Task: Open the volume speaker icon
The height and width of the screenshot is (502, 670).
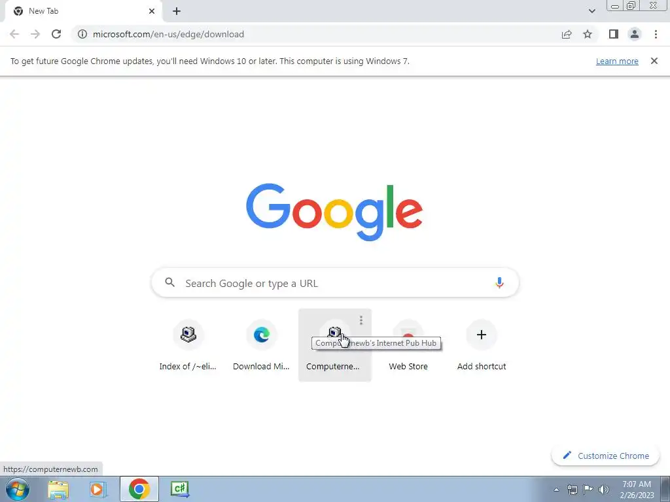Action: [x=604, y=490]
